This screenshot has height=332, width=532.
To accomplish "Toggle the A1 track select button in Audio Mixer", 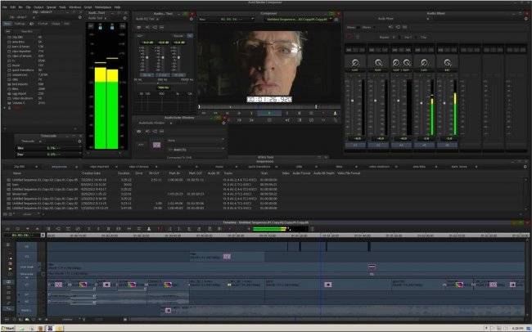I will (x=355, y=145).
